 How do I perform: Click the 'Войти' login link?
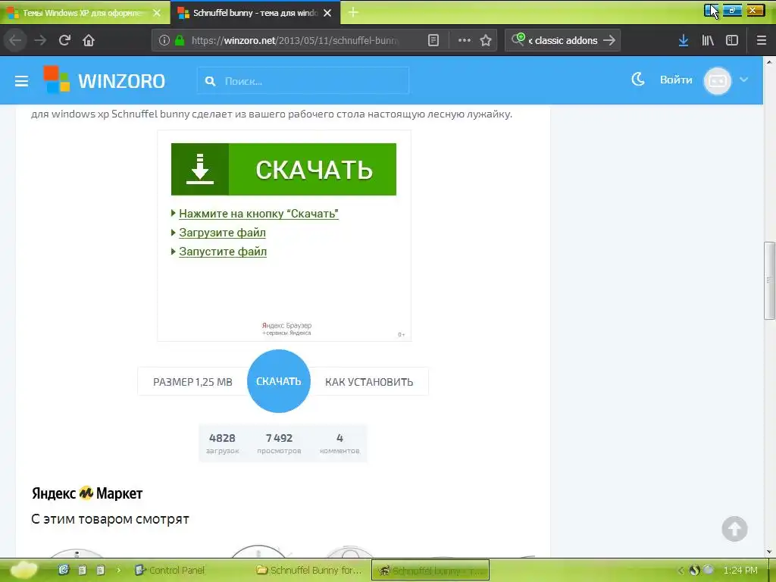coord(676,80)
